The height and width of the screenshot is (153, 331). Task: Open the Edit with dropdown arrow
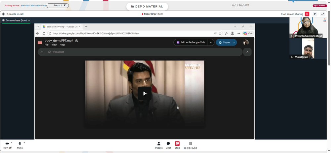click(211, 42)
